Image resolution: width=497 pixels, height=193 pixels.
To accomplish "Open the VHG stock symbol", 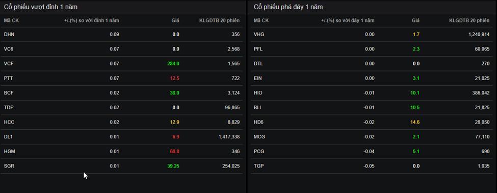I will pyautogui.click(x=259, y=34).
